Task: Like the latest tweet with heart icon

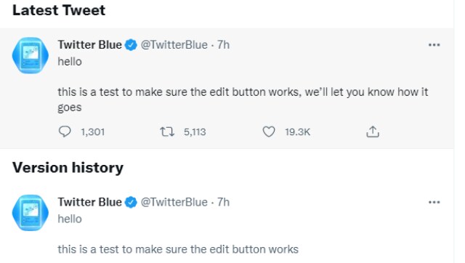Action: (x=269, y=131)
